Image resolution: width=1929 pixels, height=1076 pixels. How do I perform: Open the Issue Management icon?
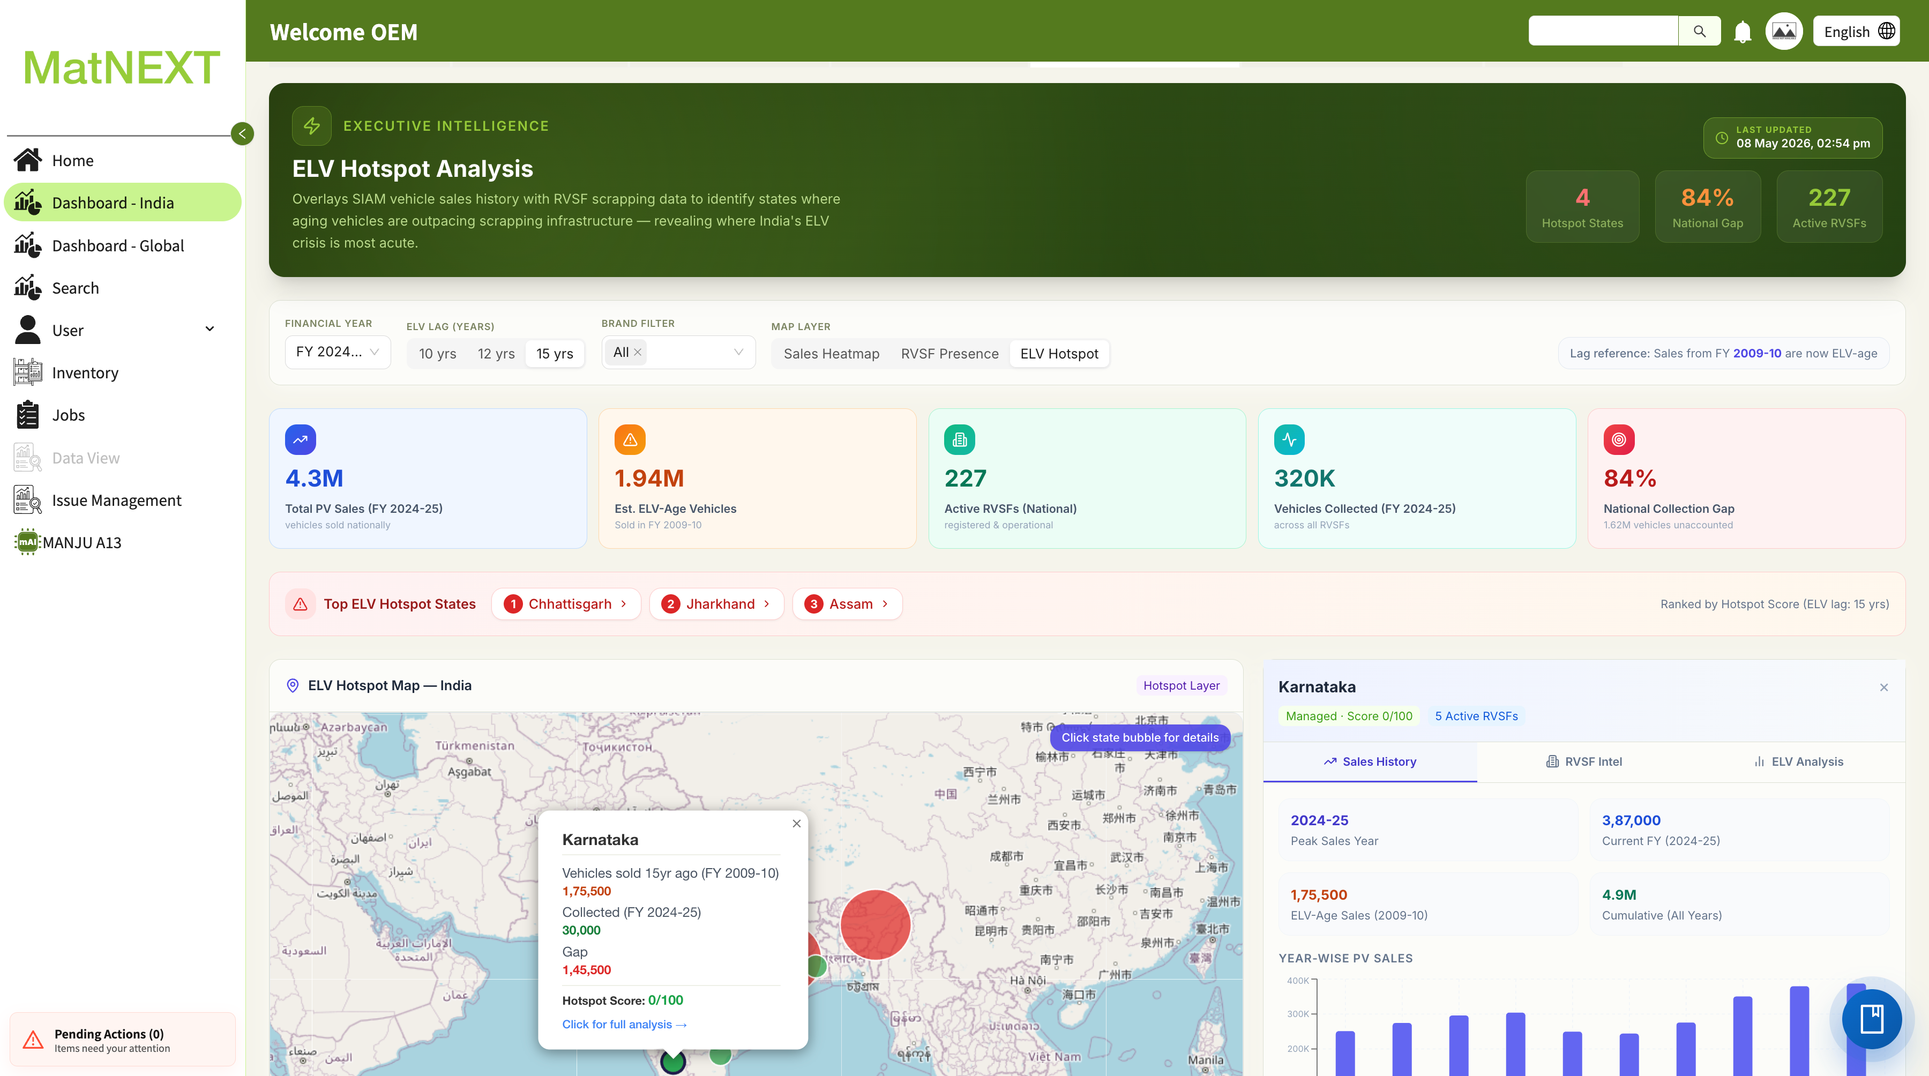28,500
